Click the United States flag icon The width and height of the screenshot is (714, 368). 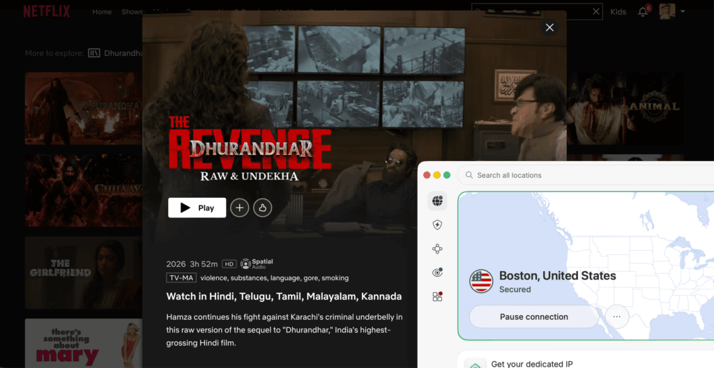point(481,281)
